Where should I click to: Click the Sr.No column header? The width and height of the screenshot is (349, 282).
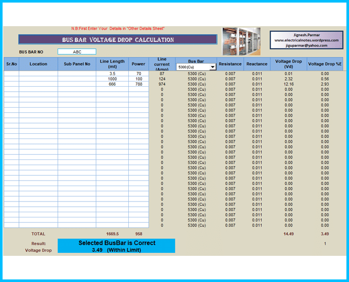[11, 64]
